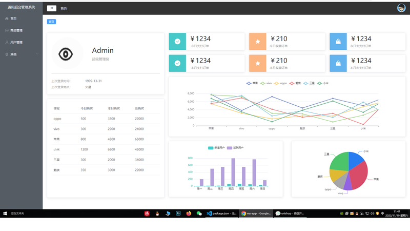The image size is (410, 231).
Task: Click the Admin name heading
Action: 103,50
